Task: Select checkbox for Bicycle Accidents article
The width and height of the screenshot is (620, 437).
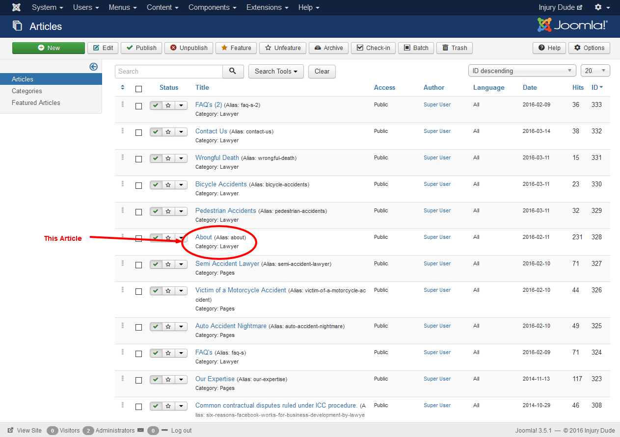Action: (x=138, y=185)
